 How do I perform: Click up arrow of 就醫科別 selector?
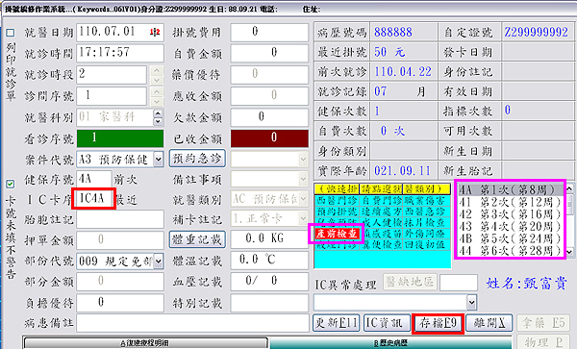[x=159, y=113]
